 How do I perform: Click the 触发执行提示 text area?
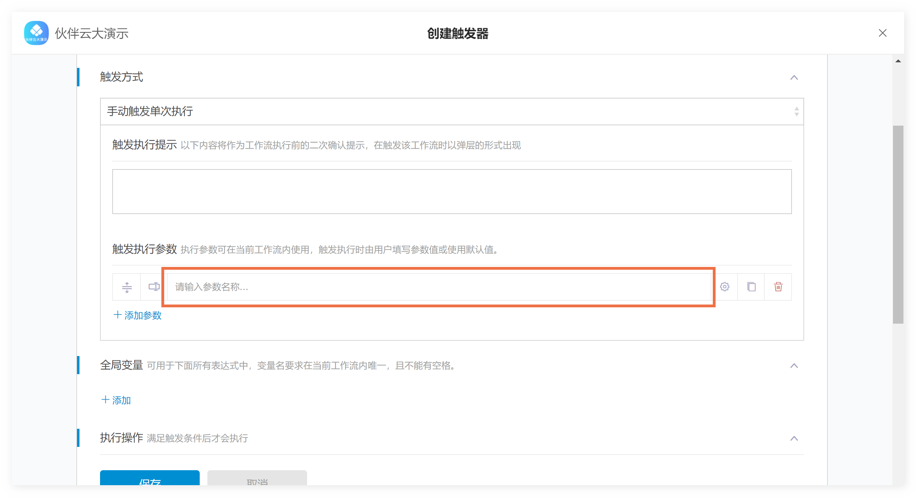click(452, 191)
